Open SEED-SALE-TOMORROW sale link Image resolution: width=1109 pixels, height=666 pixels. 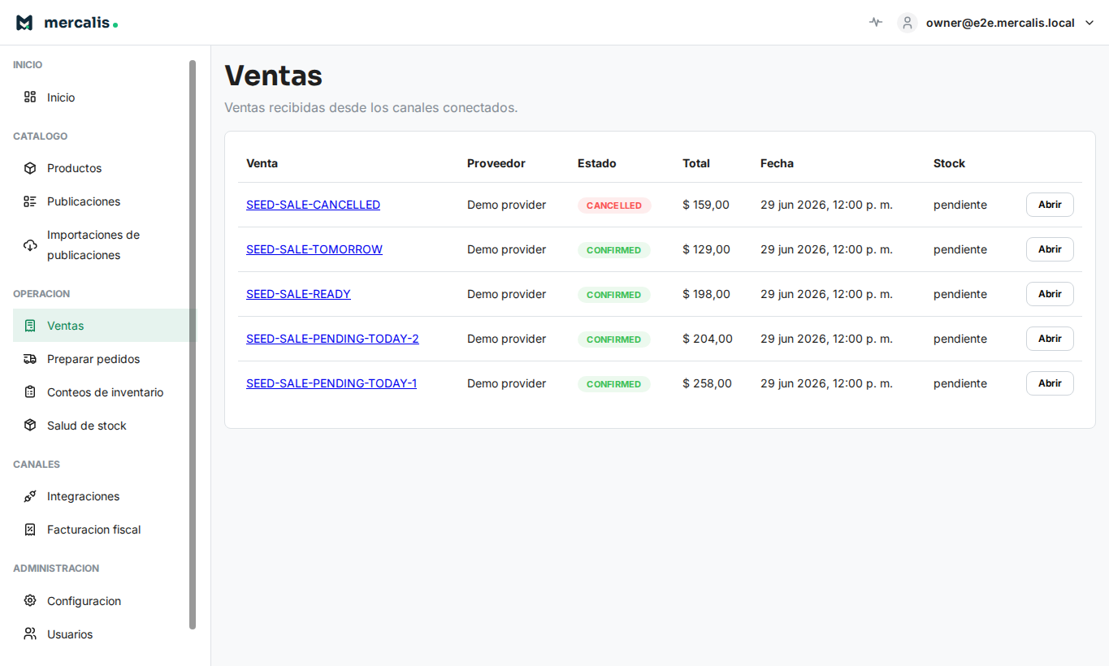(314, 249)
